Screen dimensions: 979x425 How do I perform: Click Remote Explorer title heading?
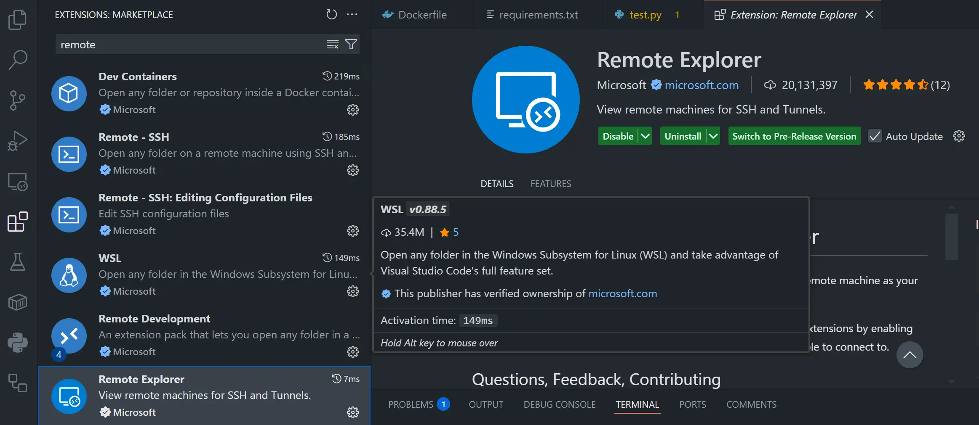click(x=679, y=60)
